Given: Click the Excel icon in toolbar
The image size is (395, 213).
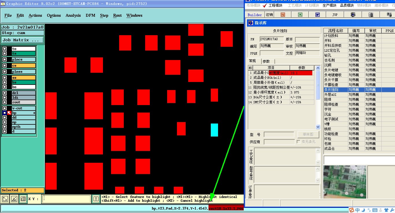Looking at the screenshot, I should (300, 15).
